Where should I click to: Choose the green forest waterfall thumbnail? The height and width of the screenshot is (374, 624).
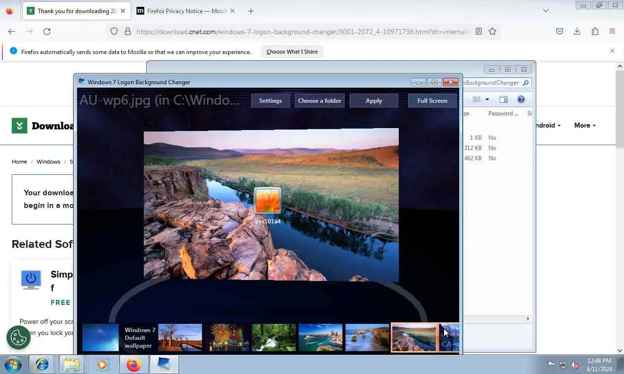(x=273, y=337)
